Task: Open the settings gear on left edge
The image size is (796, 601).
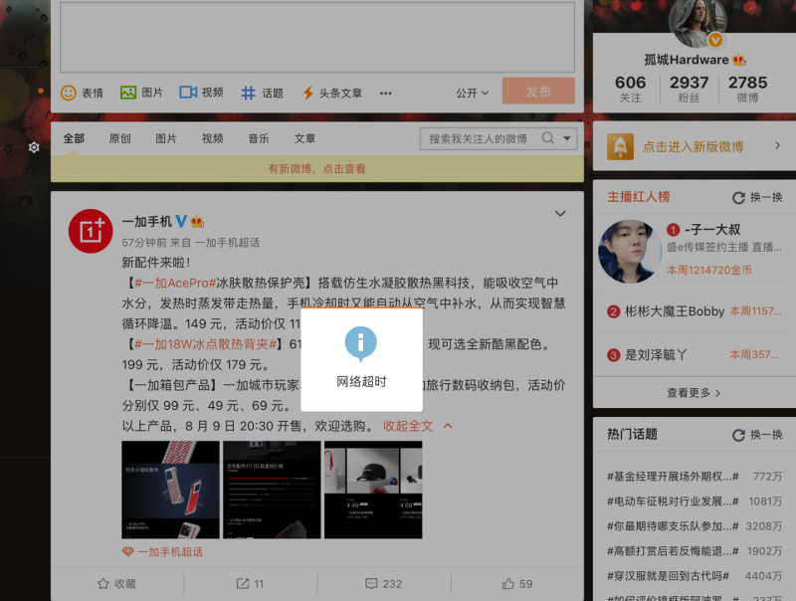Action: point(34,147)
